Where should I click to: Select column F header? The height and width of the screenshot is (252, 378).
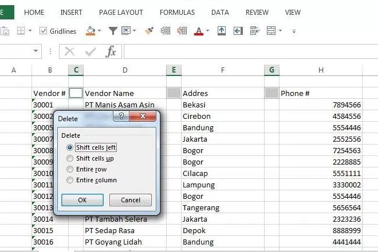[223, 70]
